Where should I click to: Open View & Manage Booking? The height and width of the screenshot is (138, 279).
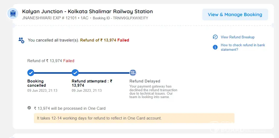[x=235, y=15]
